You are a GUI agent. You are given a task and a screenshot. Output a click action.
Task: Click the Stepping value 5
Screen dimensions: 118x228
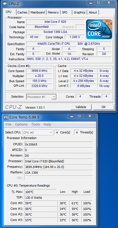104,49
